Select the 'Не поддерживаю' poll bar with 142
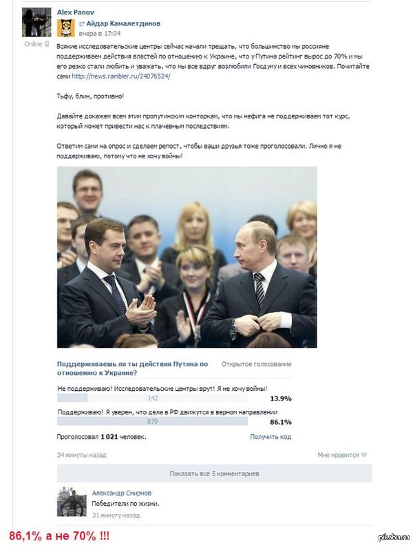This screenshot has height=545, width=413. tap(152, 398)
